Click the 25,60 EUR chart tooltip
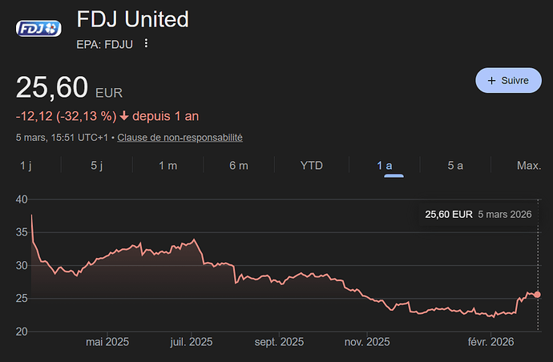553x362 pixels. (478, 215)
